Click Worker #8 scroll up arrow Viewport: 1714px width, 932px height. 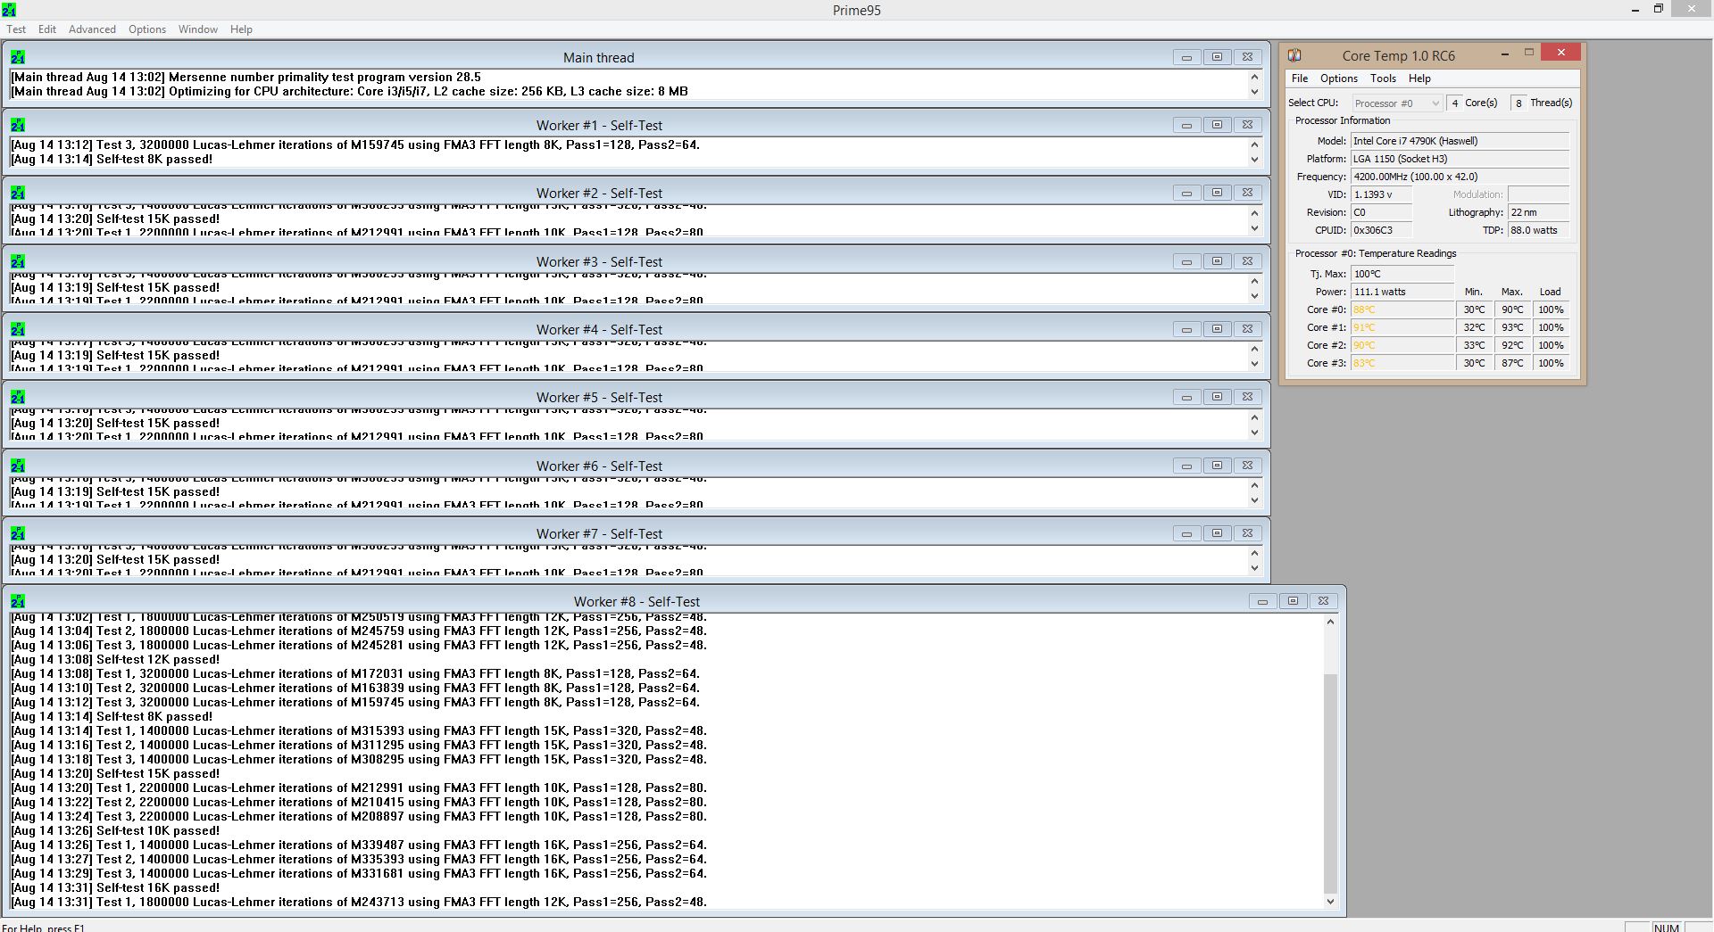click(x=1330, y=622)
